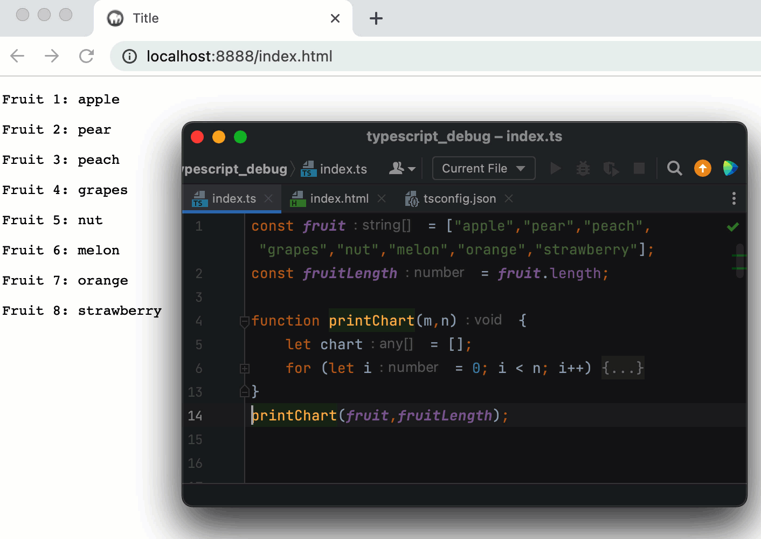Click the green maximize traffic-light control
Image resolution: width=761 pixels, height=539 pixels.
240,137
